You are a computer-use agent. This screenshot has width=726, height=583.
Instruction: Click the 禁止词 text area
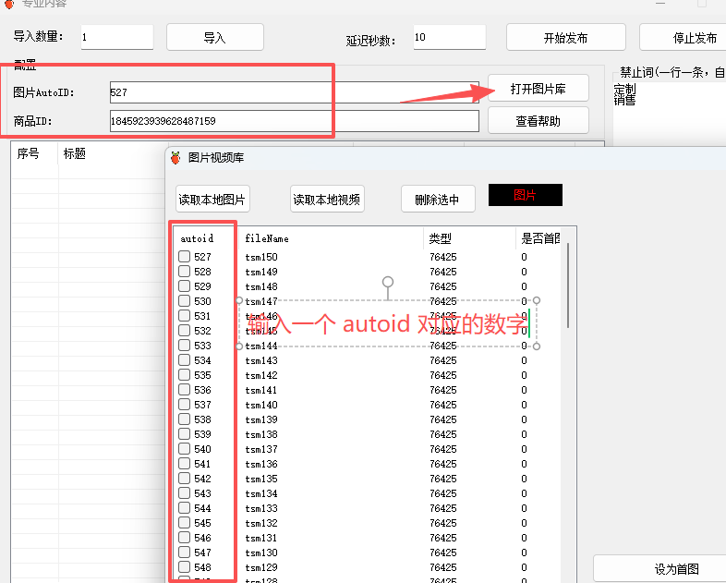669,115
